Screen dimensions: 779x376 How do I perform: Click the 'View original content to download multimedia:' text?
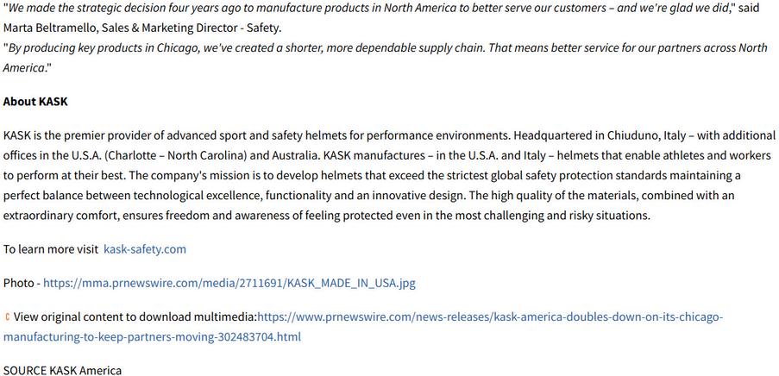pos(135,316)
